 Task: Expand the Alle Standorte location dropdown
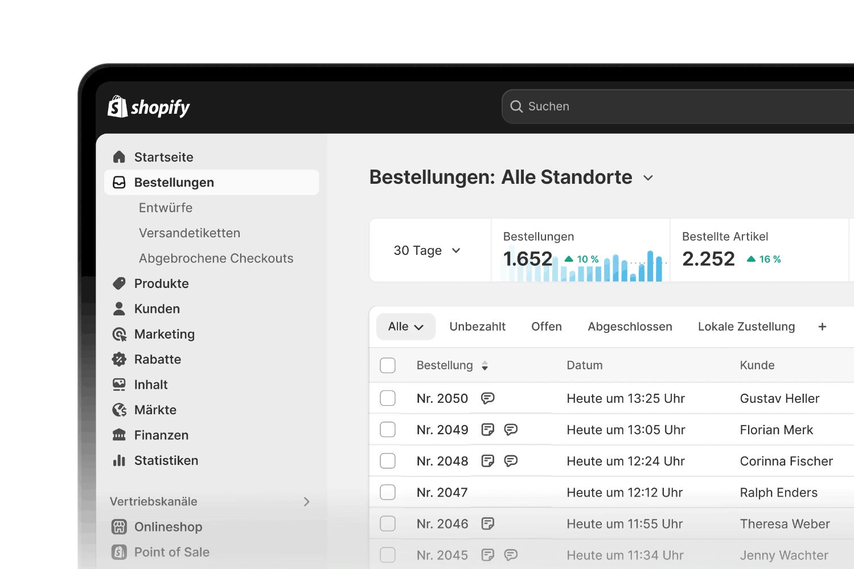[x=648, y=178]
